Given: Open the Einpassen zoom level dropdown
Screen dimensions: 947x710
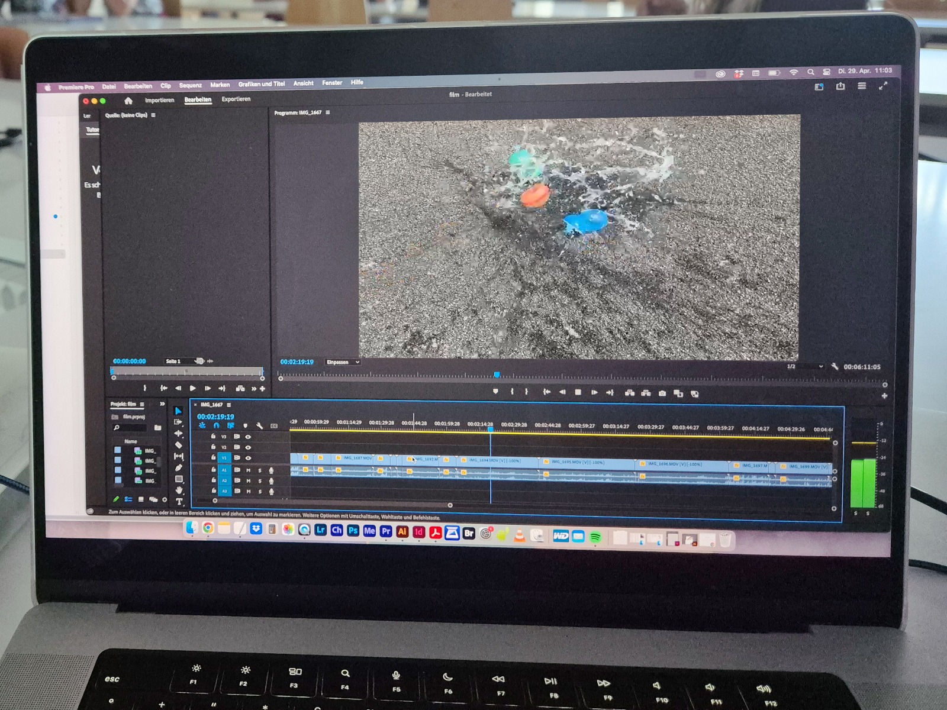Looking at the screenshot, I should [x=343, y=362].
